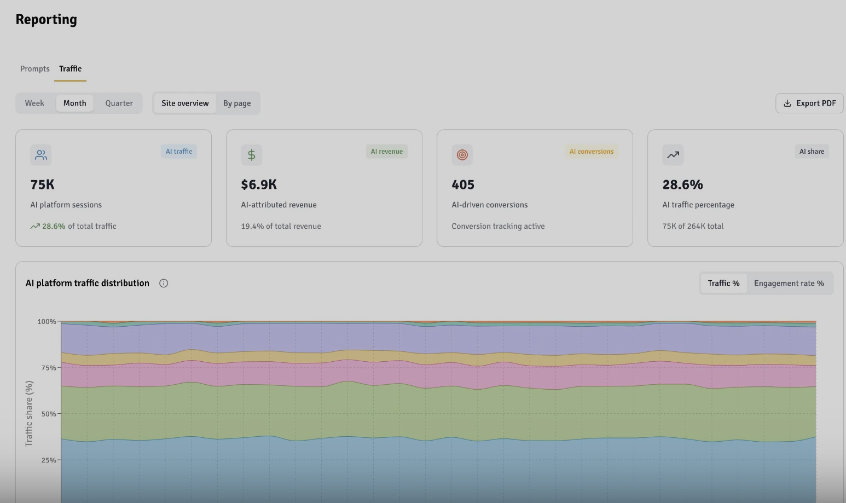The height and width of the screenshot is (503, 846).
Task: Click '19.4% of total revenue' text
Action: pyautogui.click(x=281, y=227)
